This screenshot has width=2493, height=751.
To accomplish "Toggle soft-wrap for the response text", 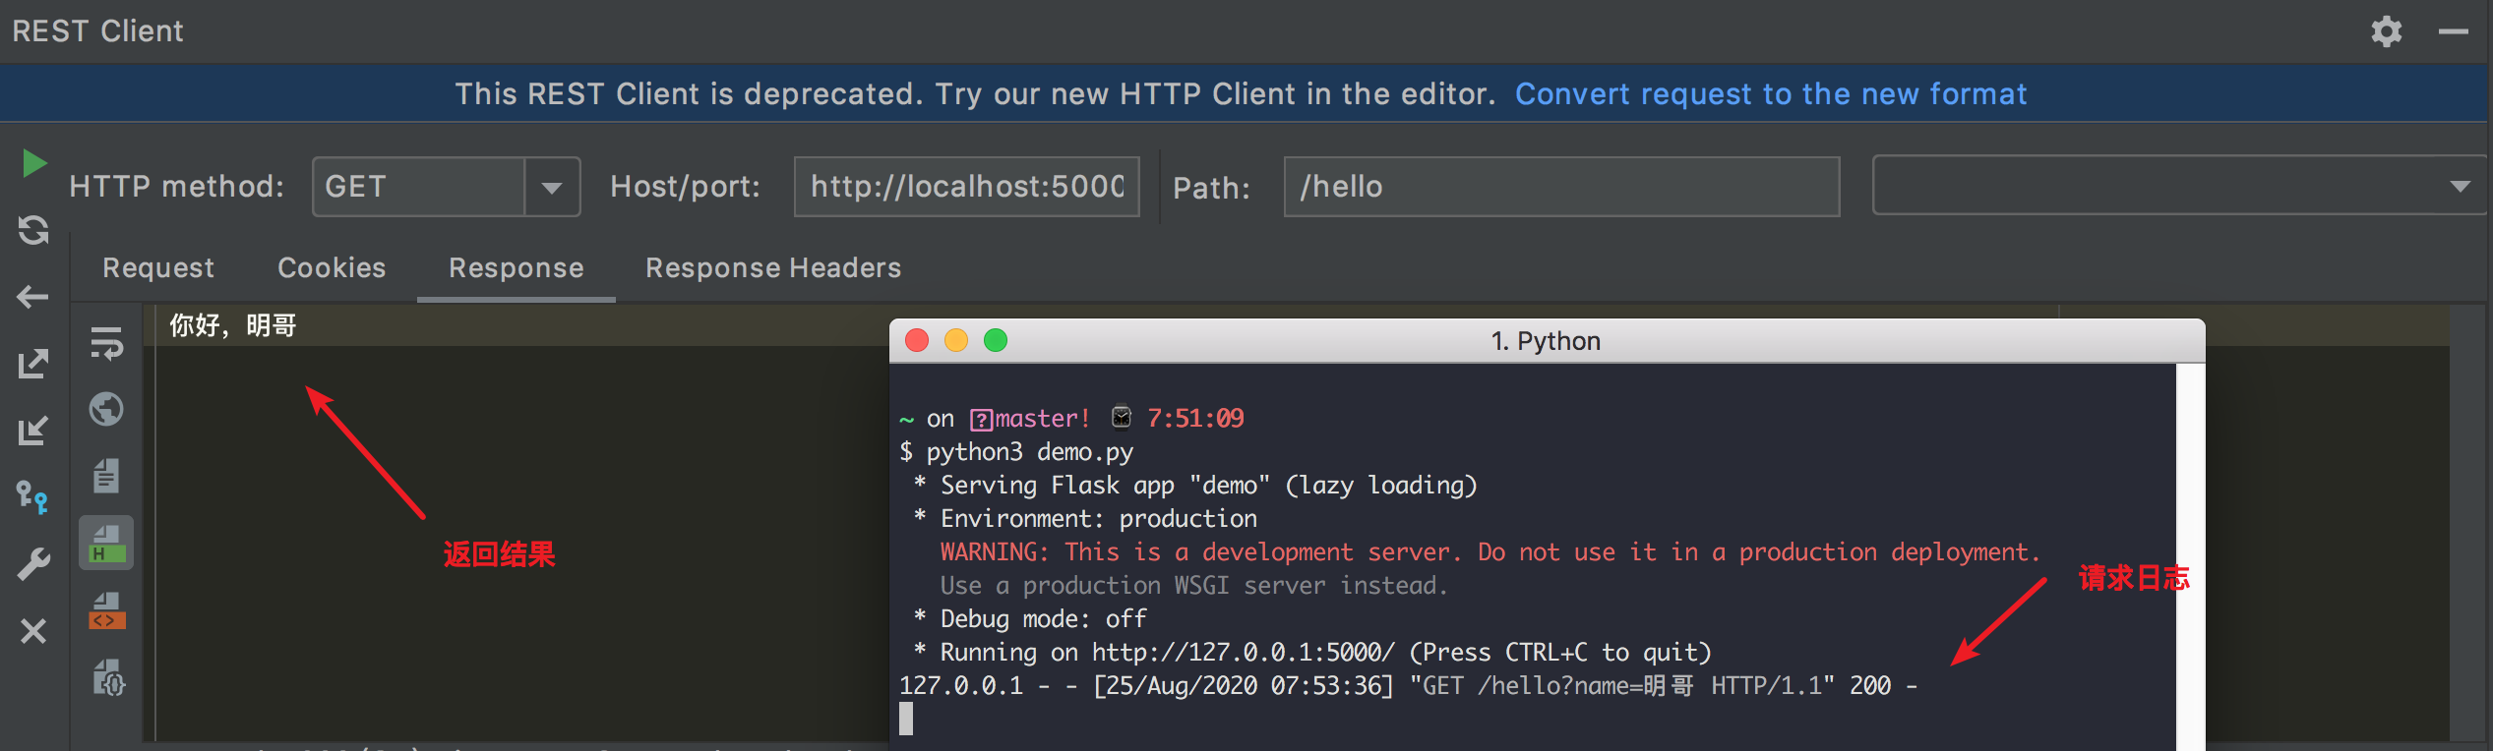I will [x=106, y=343].
